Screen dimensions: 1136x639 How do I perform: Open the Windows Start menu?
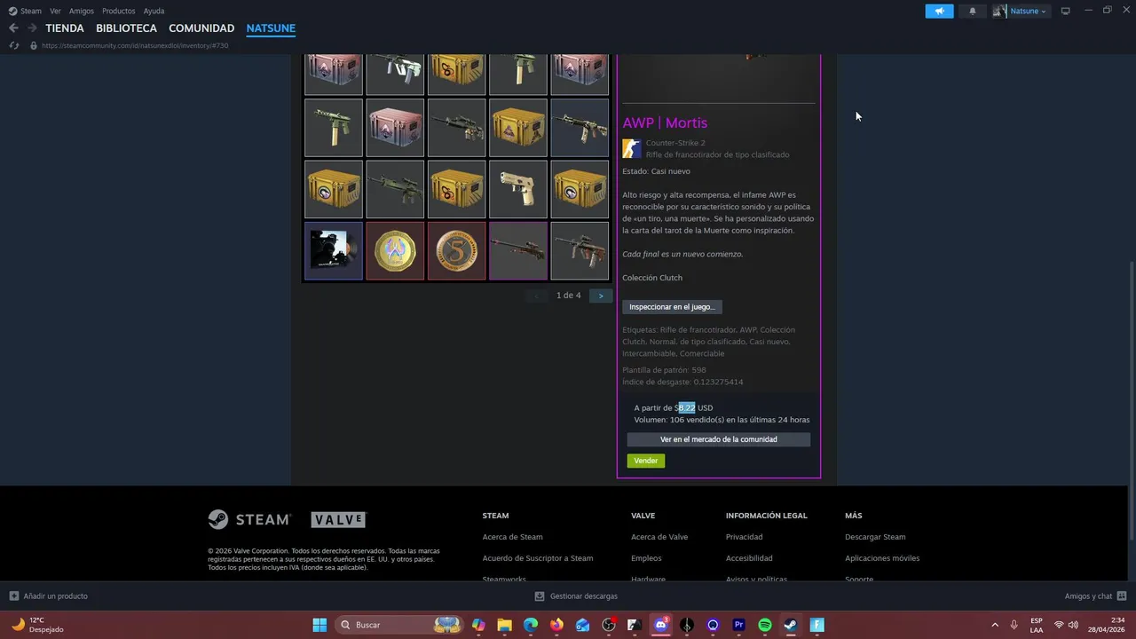click(319, 625)
